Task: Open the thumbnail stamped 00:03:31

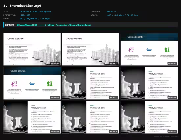Action: (x=149, y=118)
